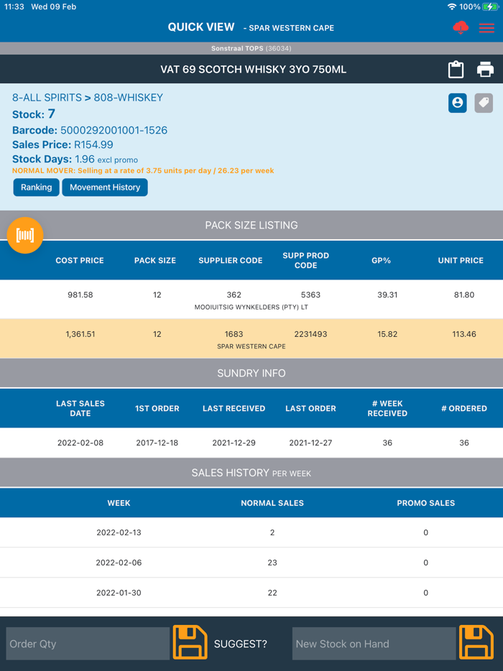Tap the red cloud download icon
Viewport: 503px width, 671px height.
(461, 28)
